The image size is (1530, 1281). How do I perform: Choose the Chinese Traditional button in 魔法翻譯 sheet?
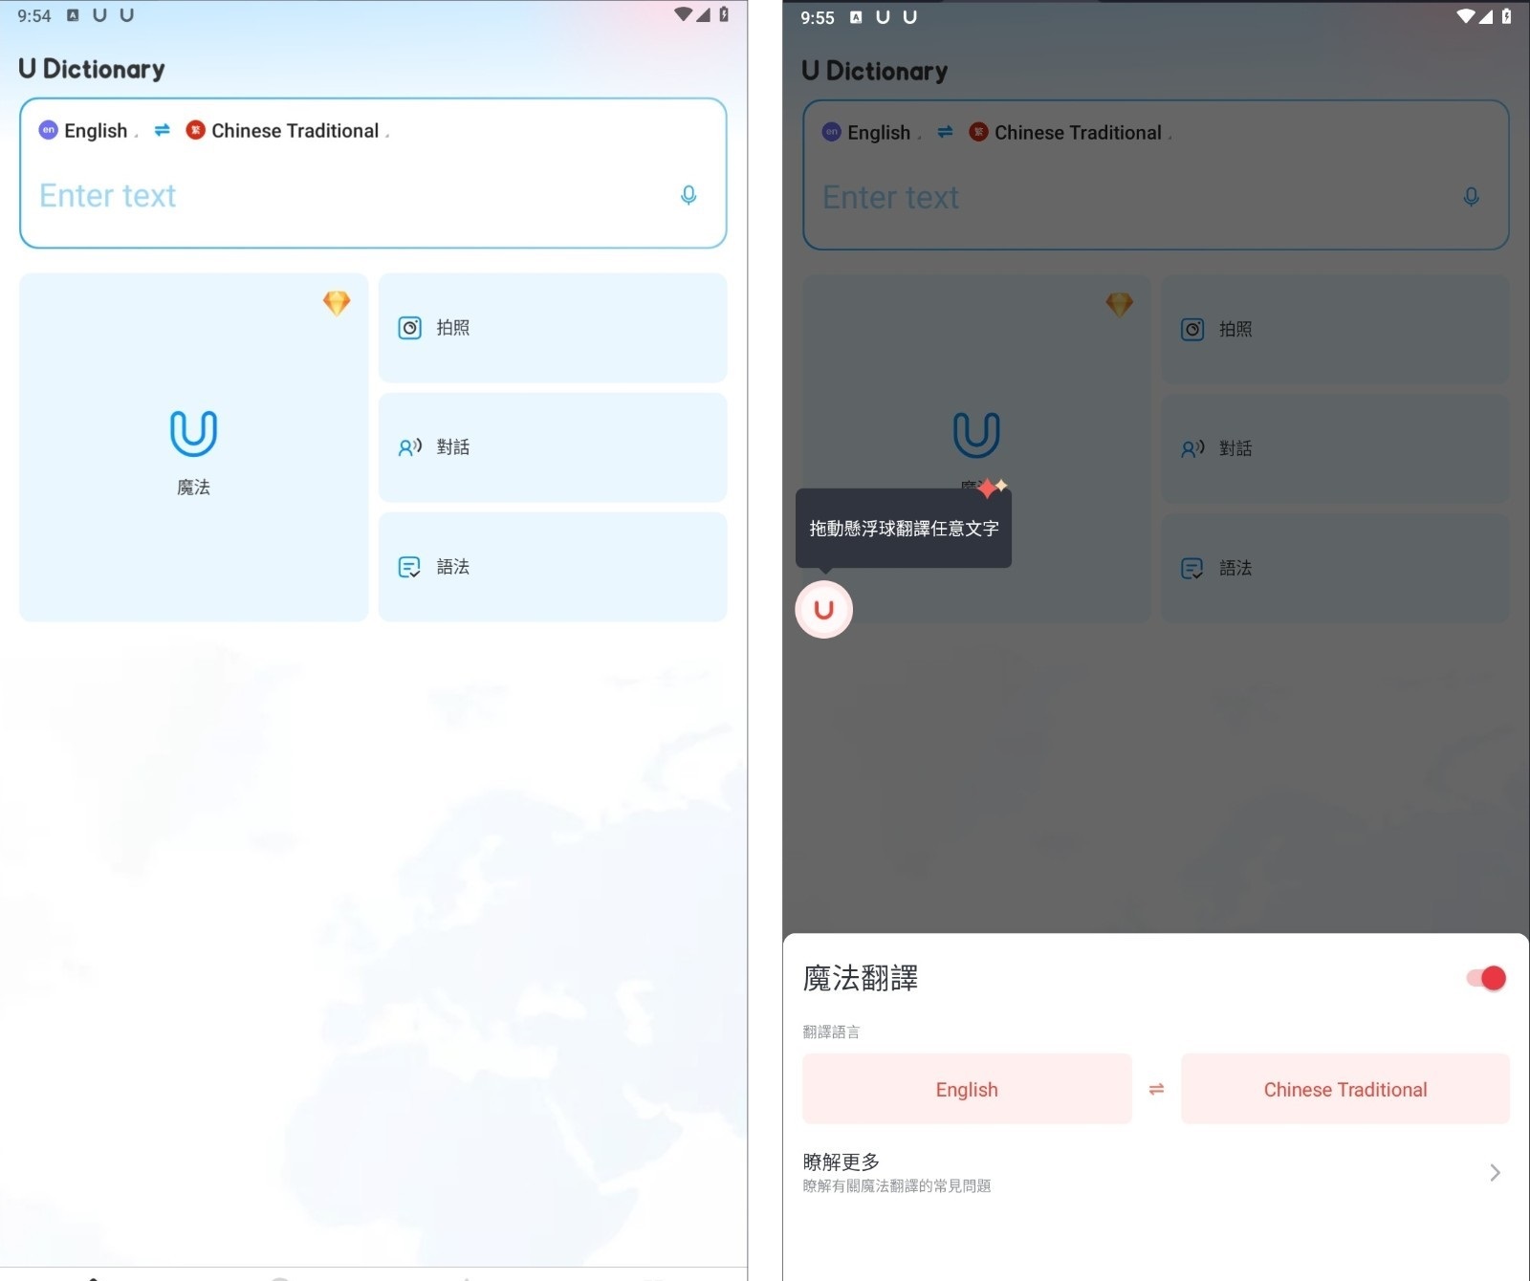[1344, 1089]
